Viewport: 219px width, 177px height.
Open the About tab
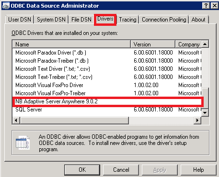pyautogui.click(x=198, y=20)
